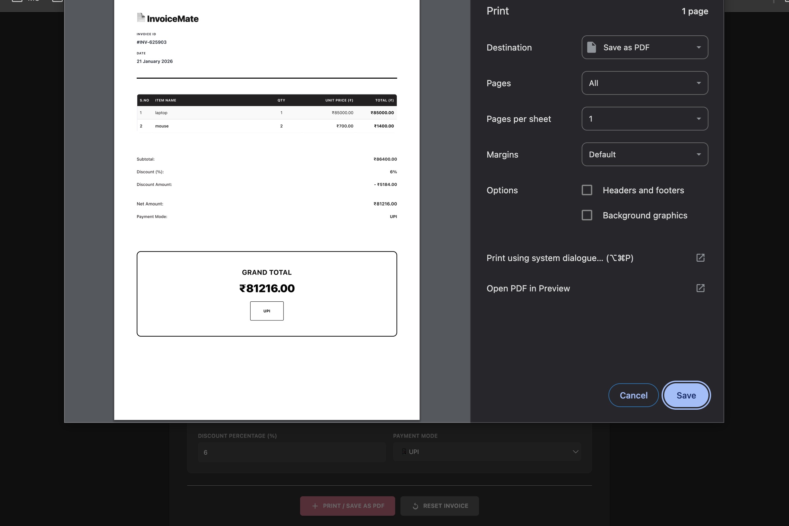
Task: Open the Destination Save as PDF dropdown
Action: tap(644, 47)
